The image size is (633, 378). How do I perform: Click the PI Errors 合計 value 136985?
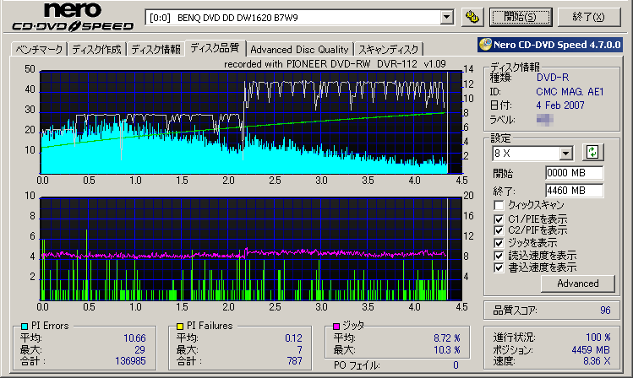click(x=130, y=360)
